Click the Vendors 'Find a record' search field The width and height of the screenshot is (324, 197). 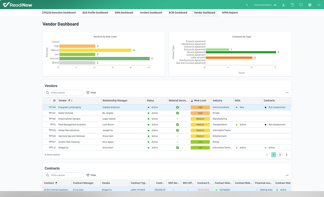coord(66,93)
